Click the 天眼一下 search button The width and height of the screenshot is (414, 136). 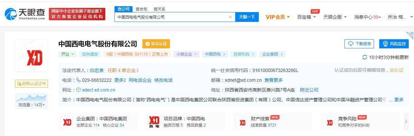[247, 17]
